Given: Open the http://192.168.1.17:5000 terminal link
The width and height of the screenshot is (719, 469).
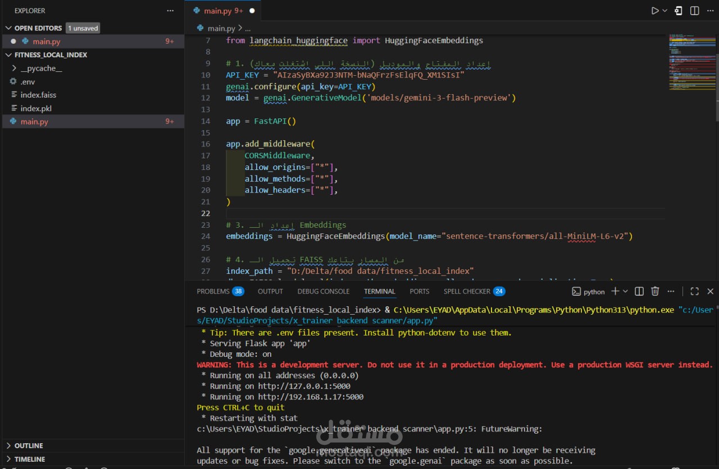Looking at the screenshot, I should click(311, 397).
